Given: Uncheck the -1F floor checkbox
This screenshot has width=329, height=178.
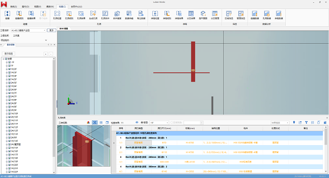Looking at the screenshot, I should 9,62.
